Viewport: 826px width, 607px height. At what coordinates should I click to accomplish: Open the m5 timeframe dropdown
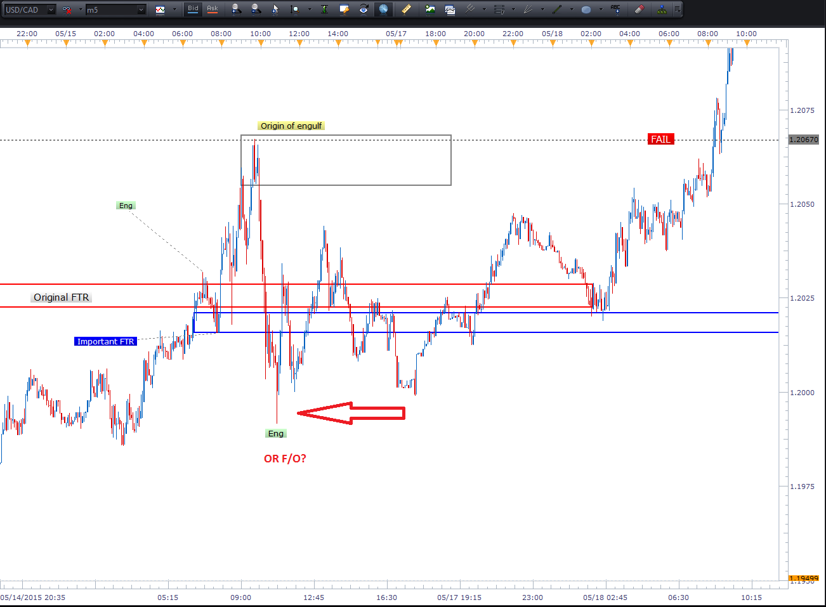pos(141,10)
